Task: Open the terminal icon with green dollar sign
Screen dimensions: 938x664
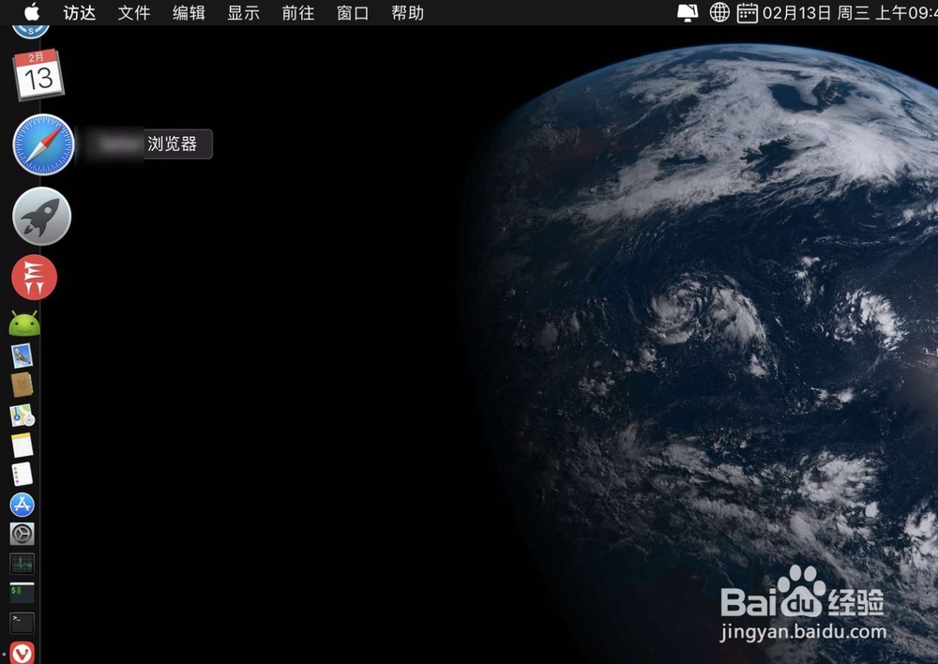Action: coord(23,593)
